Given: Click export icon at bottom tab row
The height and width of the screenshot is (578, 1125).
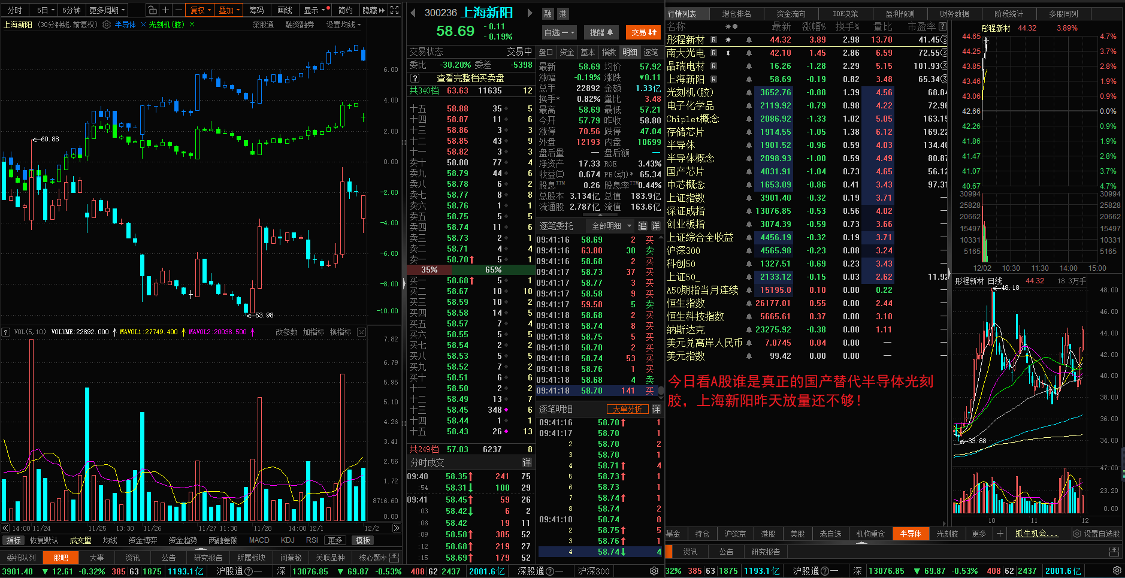Looking at the screenshot, I should coord(394,558).
